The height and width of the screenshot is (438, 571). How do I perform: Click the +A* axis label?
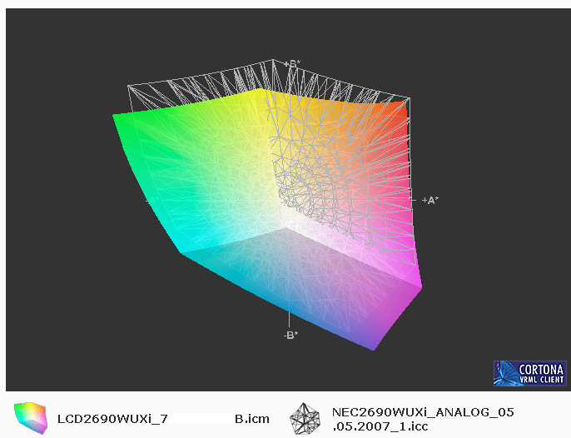[429, 200]
